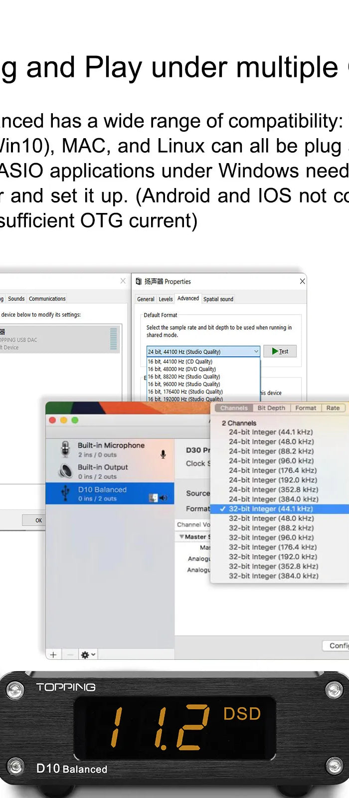Click the Built-in Microphone device icon
349x798 pixels.
tap(65, 449)
